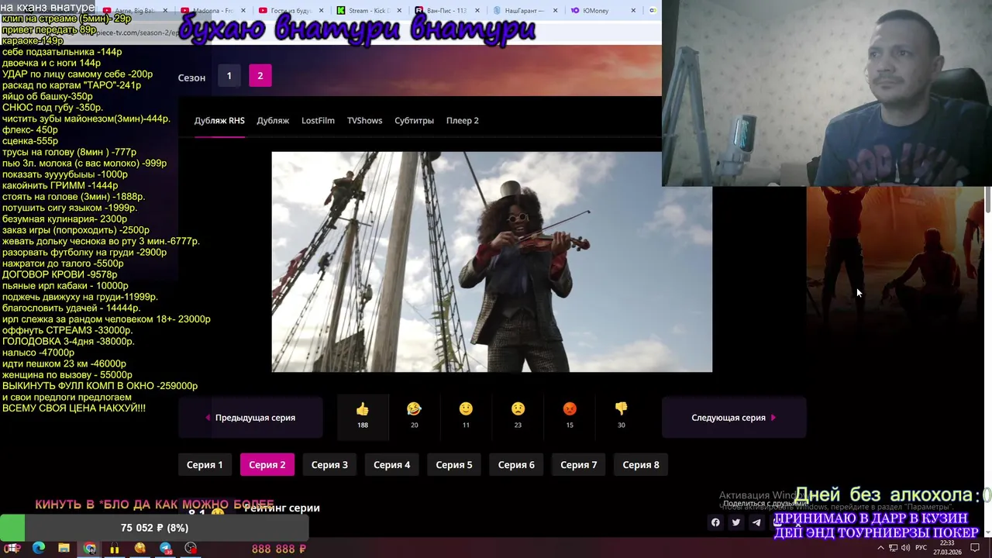
Task: Open File Explorer from the taskbar
Action: click(x=64, y=549)
